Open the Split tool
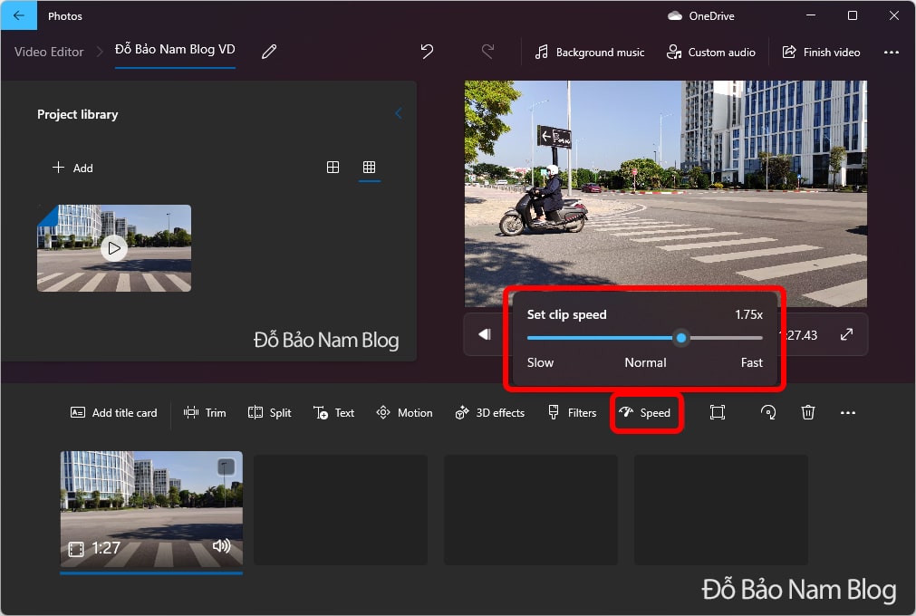 [x=269, y=413]
